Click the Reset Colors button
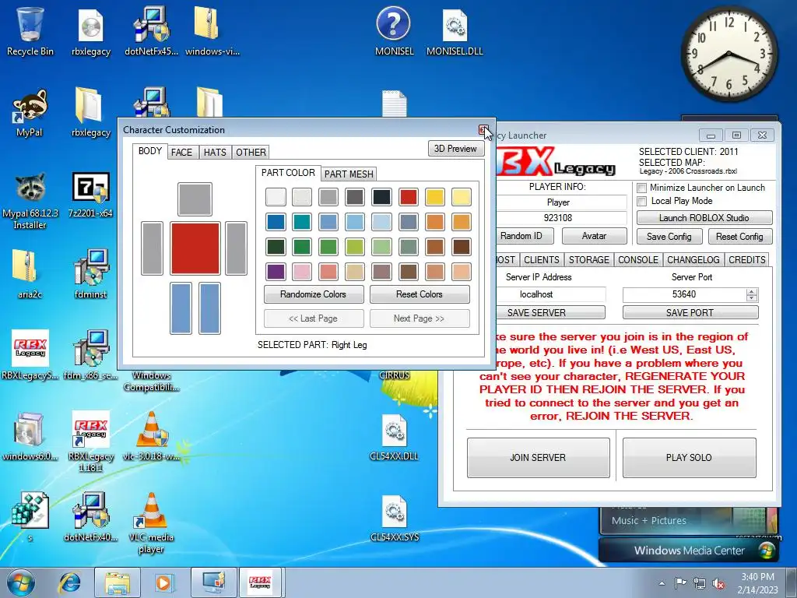This screenshot has height=598, width=797. [x=420, y=294]
